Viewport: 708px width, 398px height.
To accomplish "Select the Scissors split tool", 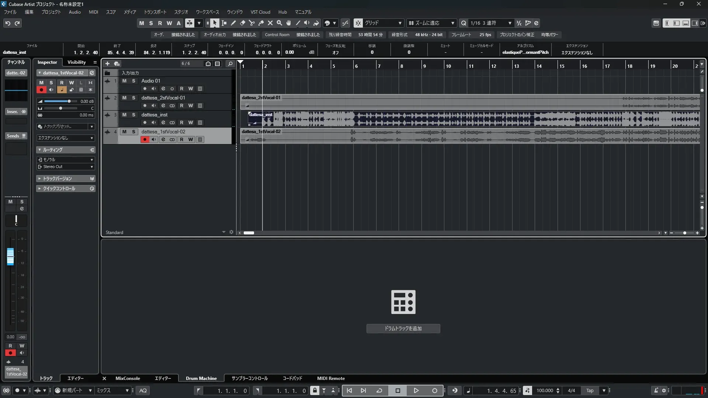I will click(x=252, y=23).
